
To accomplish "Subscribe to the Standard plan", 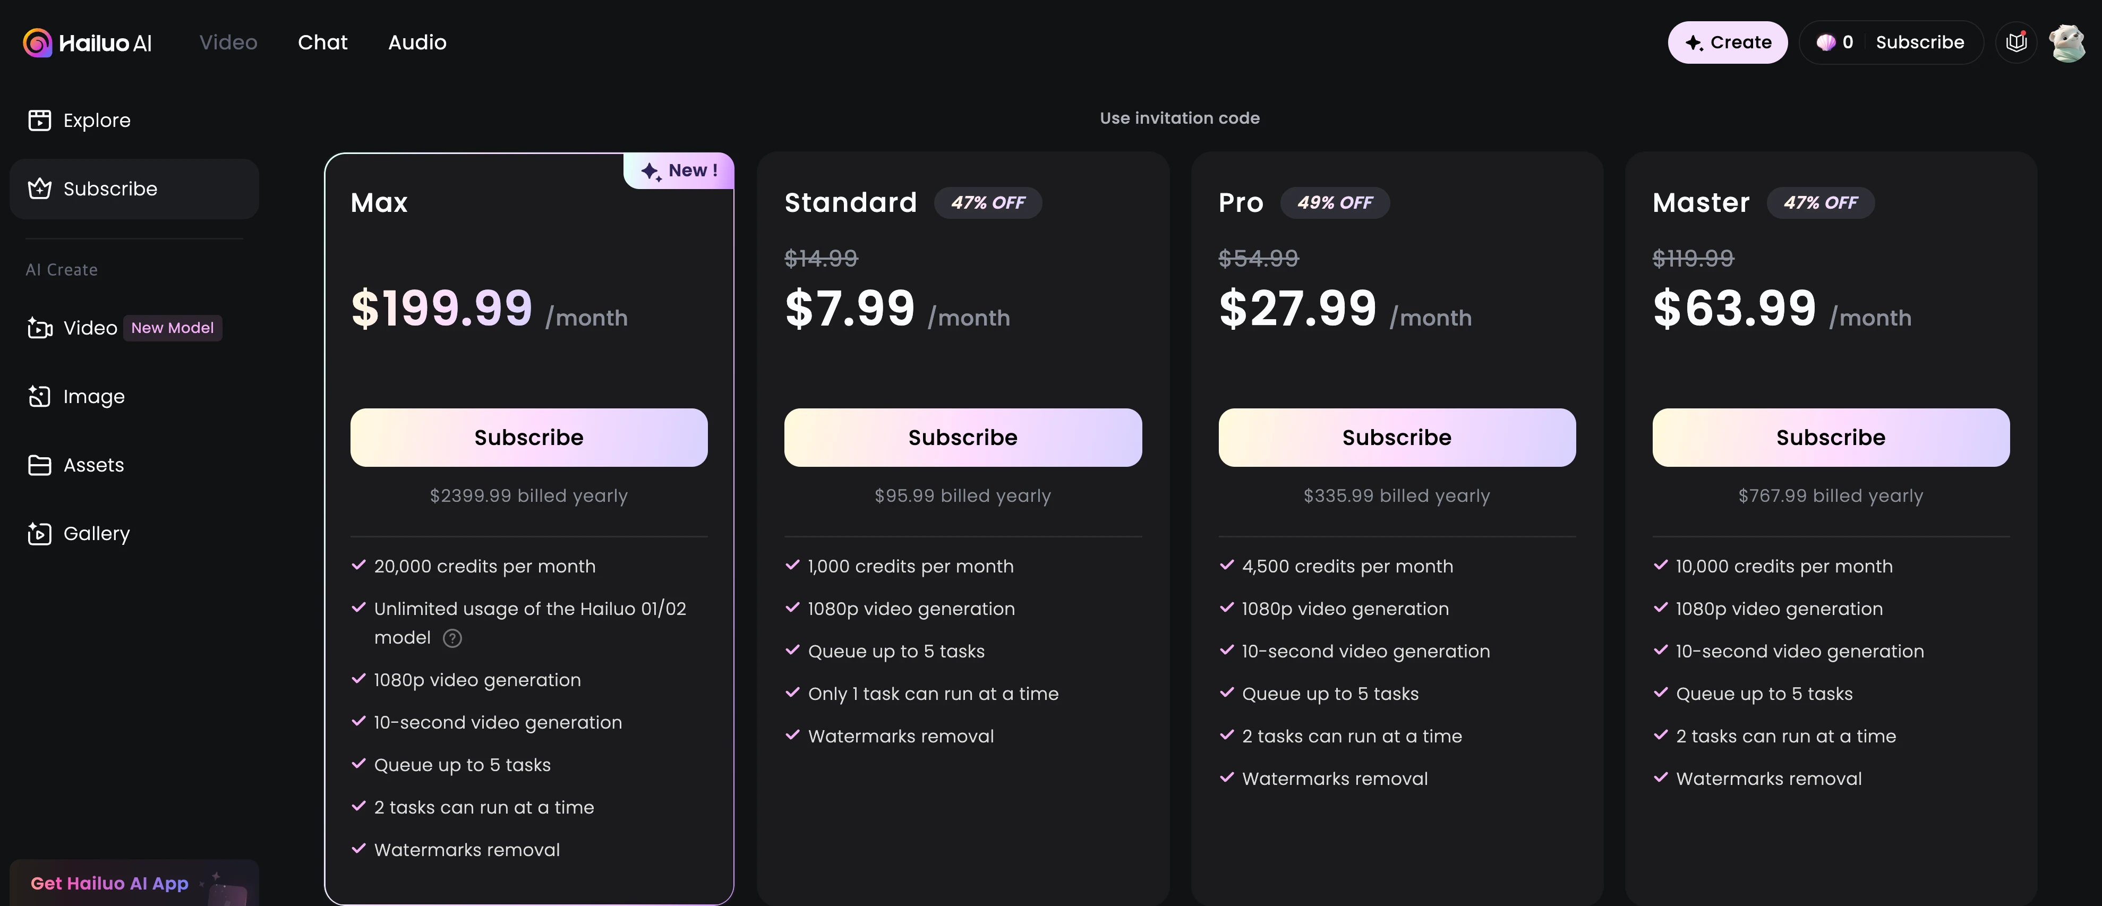I will click(x=963, y=438).
